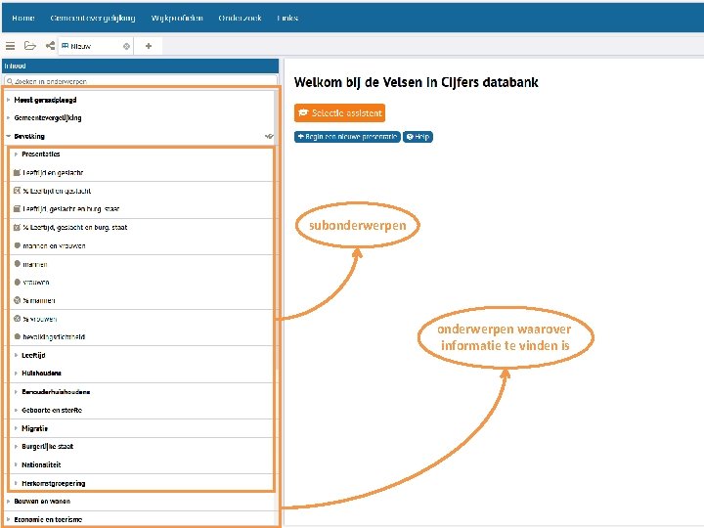The image size is (704, 528).
Task: Expand Presentaties under Bevolking
Action: 16,154
